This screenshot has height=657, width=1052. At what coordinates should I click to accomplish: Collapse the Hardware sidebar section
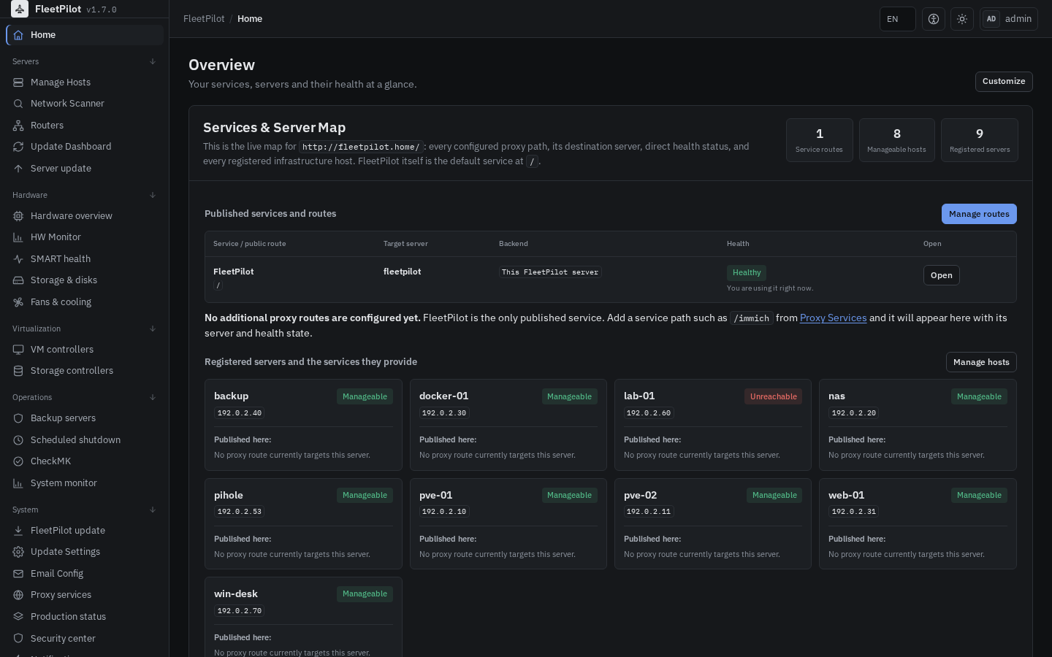point(153,195)
